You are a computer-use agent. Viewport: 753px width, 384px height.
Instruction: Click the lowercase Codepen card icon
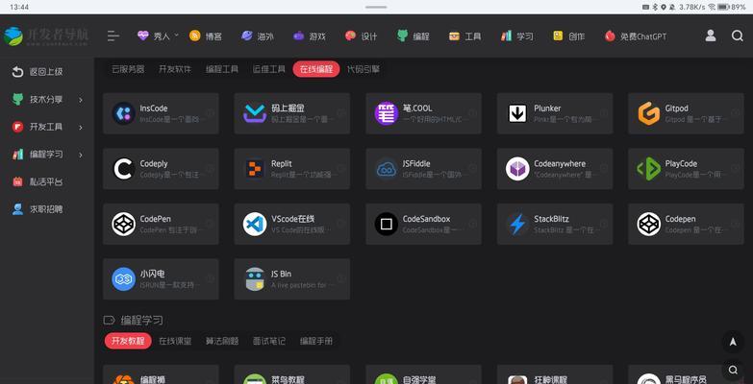(649, 224)
